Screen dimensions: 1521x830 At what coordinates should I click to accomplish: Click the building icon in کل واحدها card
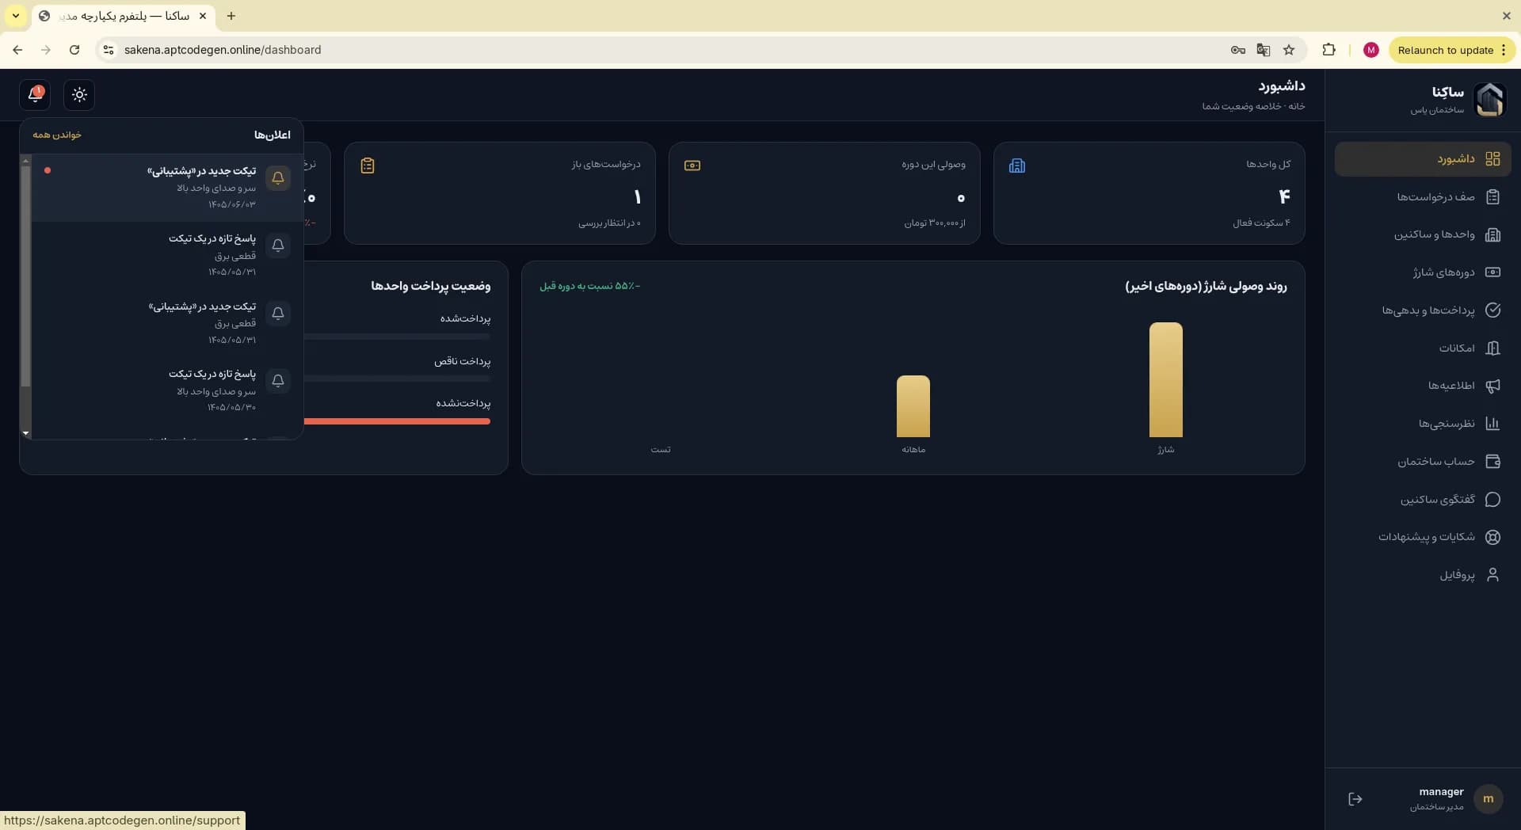pyautogui.click(x=1017, y=166)
